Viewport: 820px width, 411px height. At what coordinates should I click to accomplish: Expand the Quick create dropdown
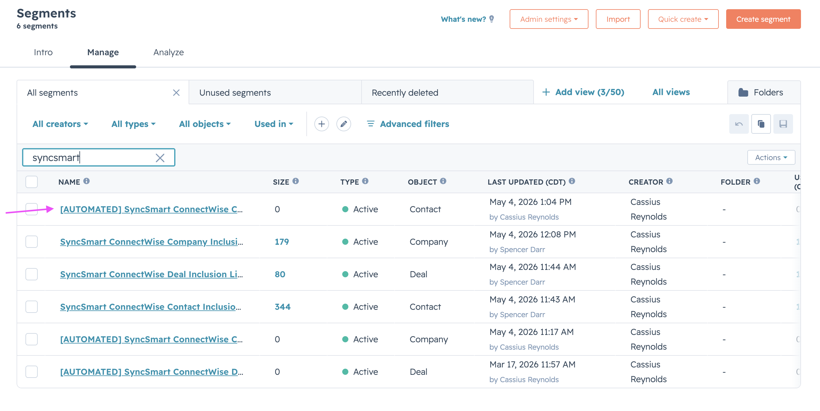click(x=683, y=19)
